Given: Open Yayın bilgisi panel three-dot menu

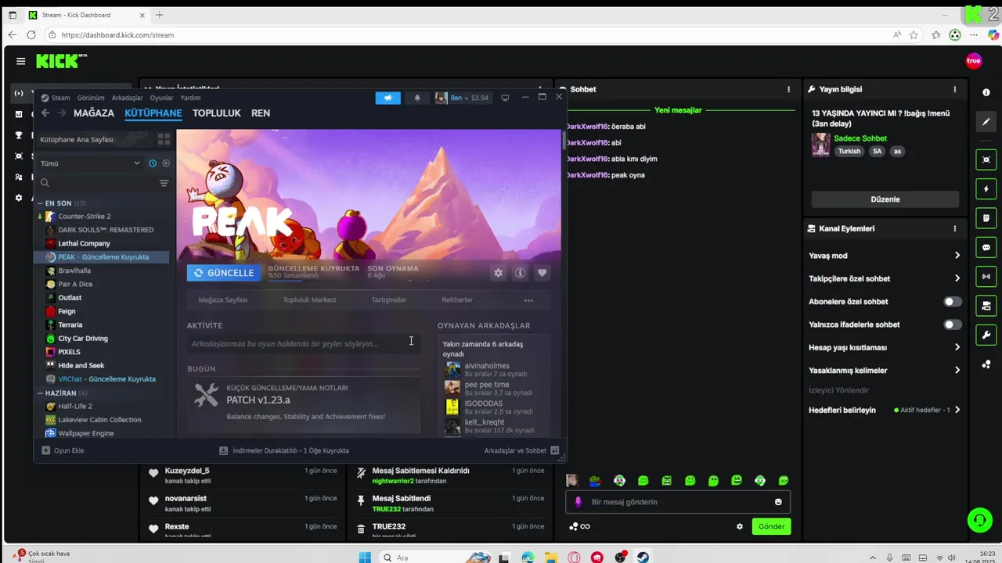Looking at the screenshot, I should pos(954,89).
